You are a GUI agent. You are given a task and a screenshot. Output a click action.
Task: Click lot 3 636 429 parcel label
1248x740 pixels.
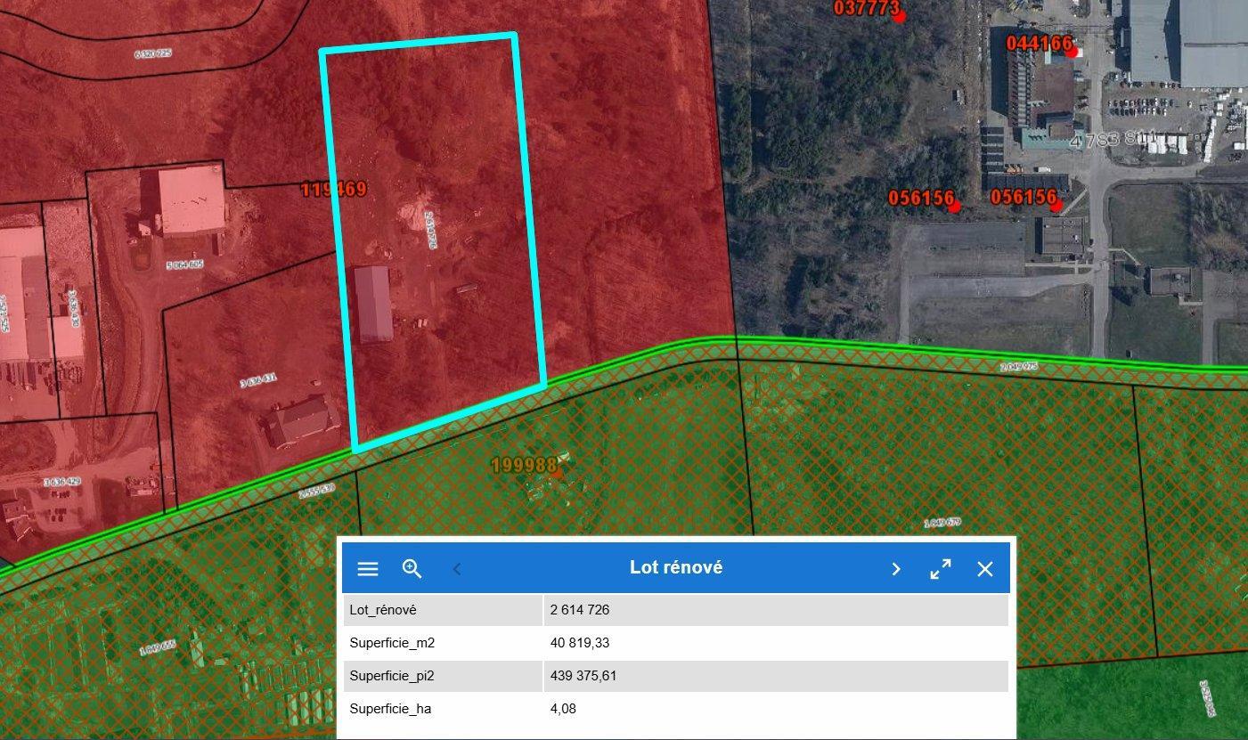point(61,482)
